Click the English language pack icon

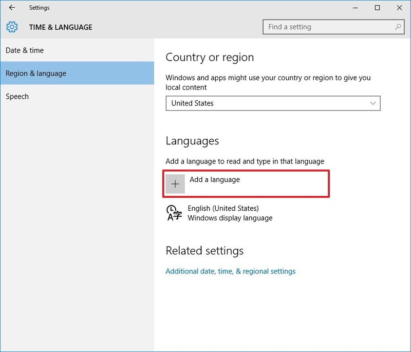[x=174, y=213]
